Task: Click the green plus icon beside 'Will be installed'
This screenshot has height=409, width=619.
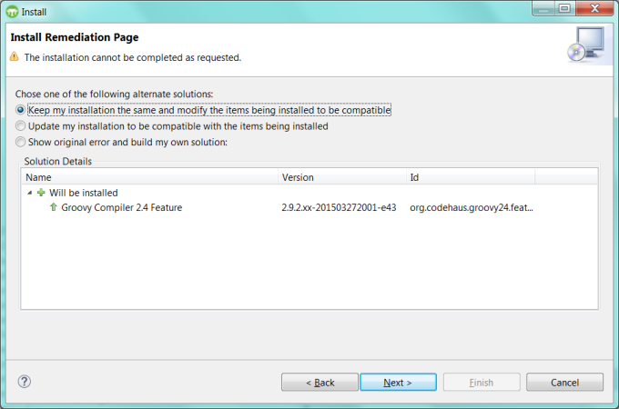Action: [41, 193]
